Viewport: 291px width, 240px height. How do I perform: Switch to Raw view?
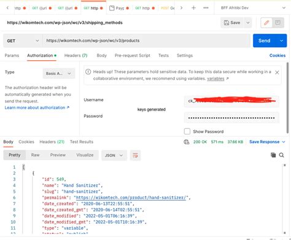[x=35, y=155]
